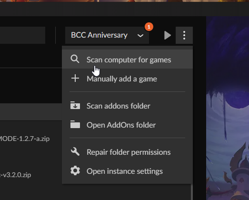Click the orange notification badge showing 1
The image size is (249, 200).
(149, 27)
